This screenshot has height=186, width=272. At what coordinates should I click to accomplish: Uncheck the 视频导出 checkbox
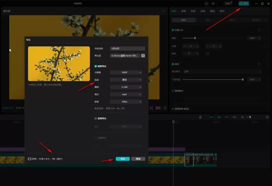(x=96, y=66)
